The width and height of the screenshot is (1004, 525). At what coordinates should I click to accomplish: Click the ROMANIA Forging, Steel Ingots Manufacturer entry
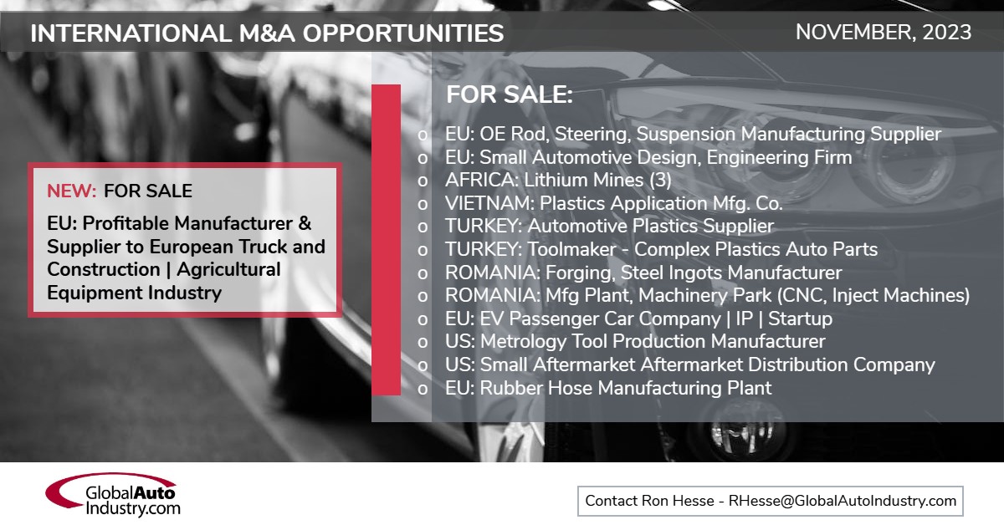643,273
